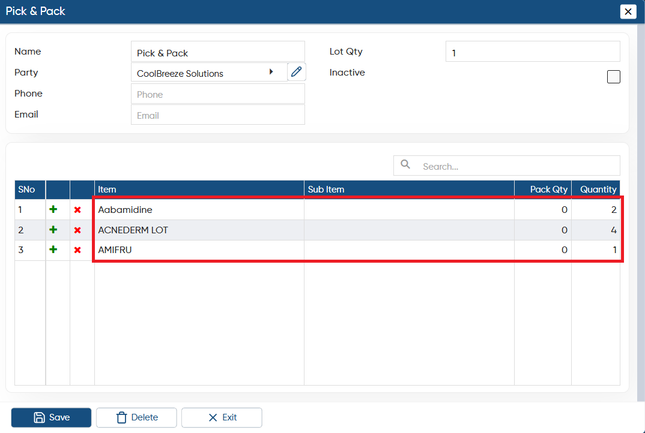
Task: Focus the Phone input field
Action: point(218,94)
